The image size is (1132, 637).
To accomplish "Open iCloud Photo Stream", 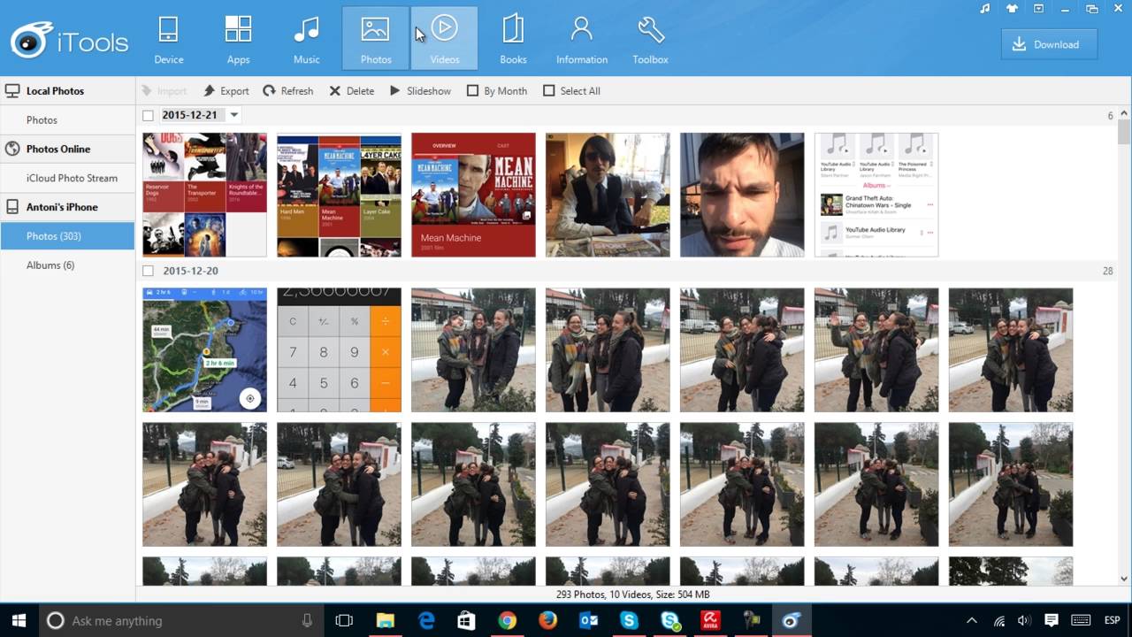I will [67, 178].
